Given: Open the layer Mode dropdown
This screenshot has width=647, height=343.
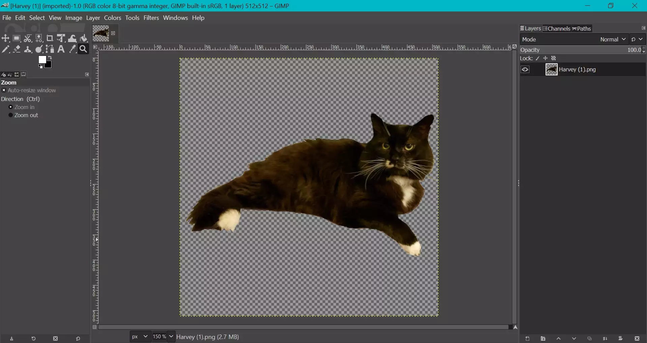Looking at the screenshot, I should (x=613, y=39).
